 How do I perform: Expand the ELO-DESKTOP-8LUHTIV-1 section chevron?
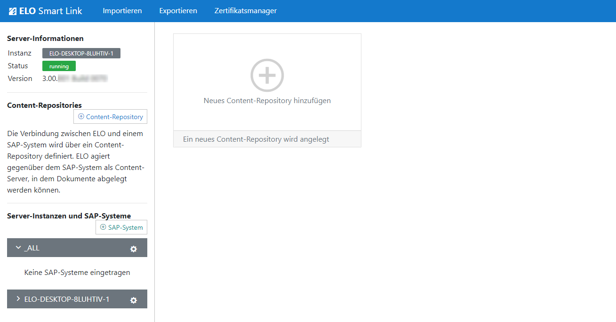(18, 299)
